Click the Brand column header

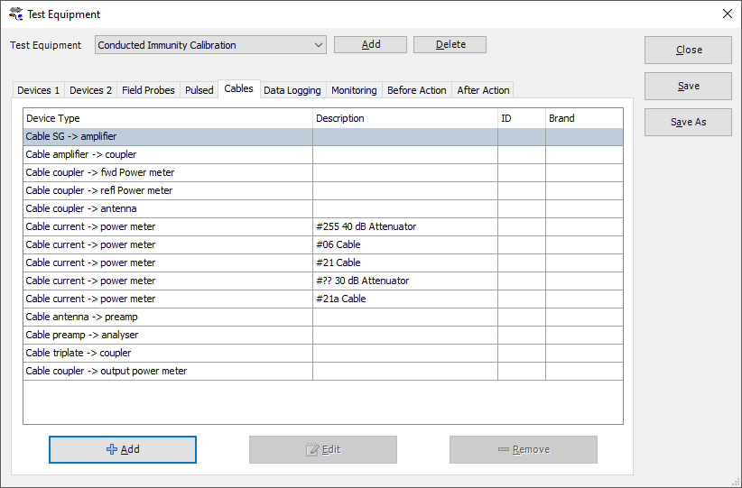584,118
